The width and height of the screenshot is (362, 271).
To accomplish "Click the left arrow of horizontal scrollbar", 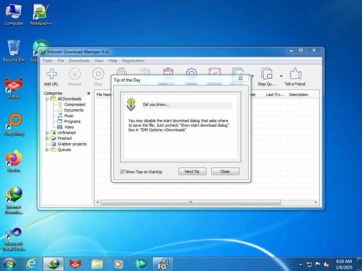I will point(98,202).
